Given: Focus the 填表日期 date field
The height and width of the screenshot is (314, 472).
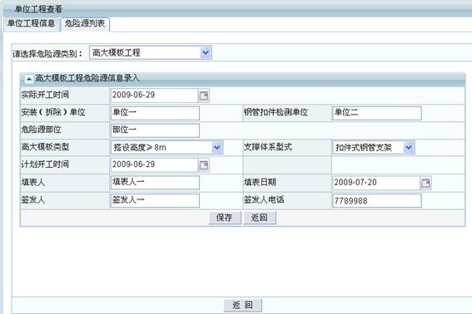Looking at the screenshot, I should point(376,183).
